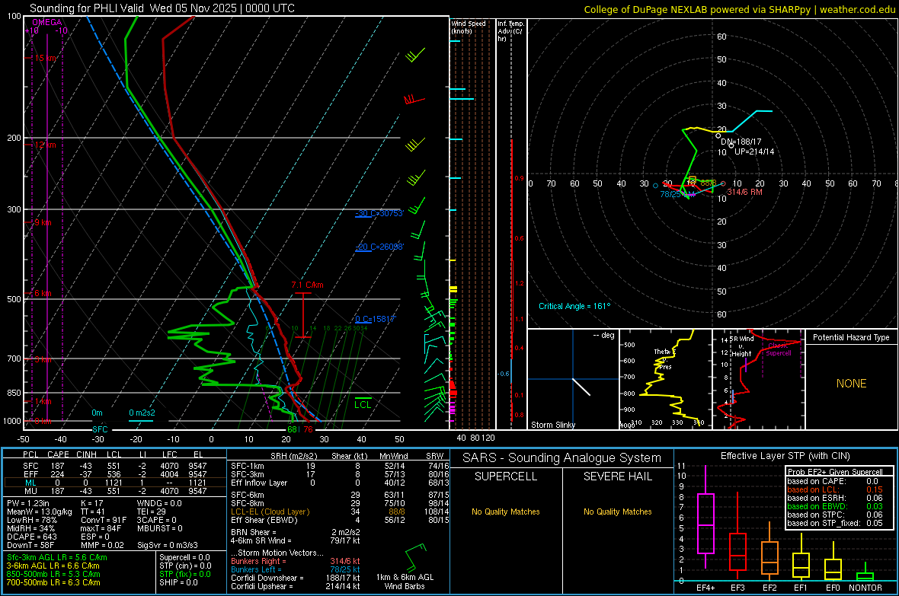899x596 pixels.
Task: Select the 'Classic Supercell' annotation
Action: click(778, 349)
